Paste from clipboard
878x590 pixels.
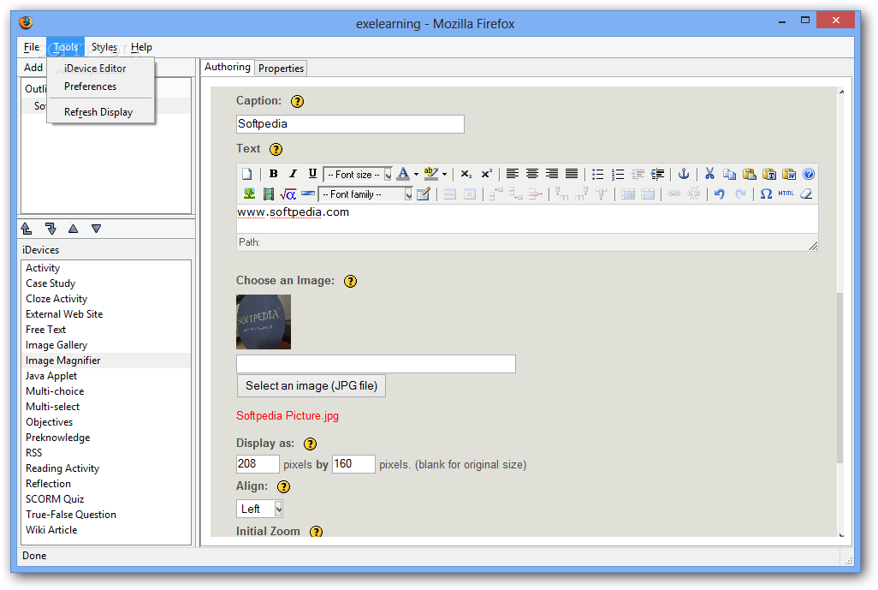pyautogui.click(x=750, y=174)
